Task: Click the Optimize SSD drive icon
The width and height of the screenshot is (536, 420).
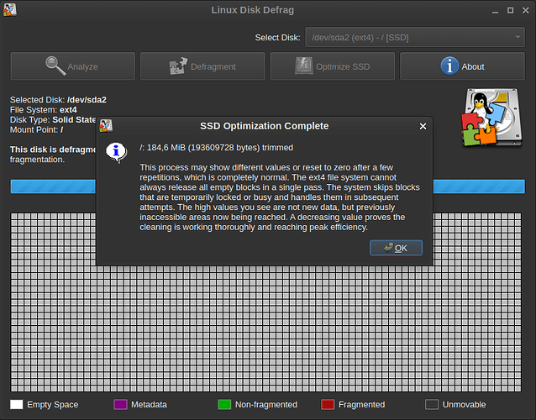Action: [302, 66]
